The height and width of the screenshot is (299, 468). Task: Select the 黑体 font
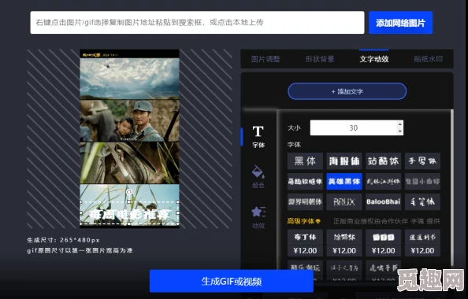click(305, 161)
